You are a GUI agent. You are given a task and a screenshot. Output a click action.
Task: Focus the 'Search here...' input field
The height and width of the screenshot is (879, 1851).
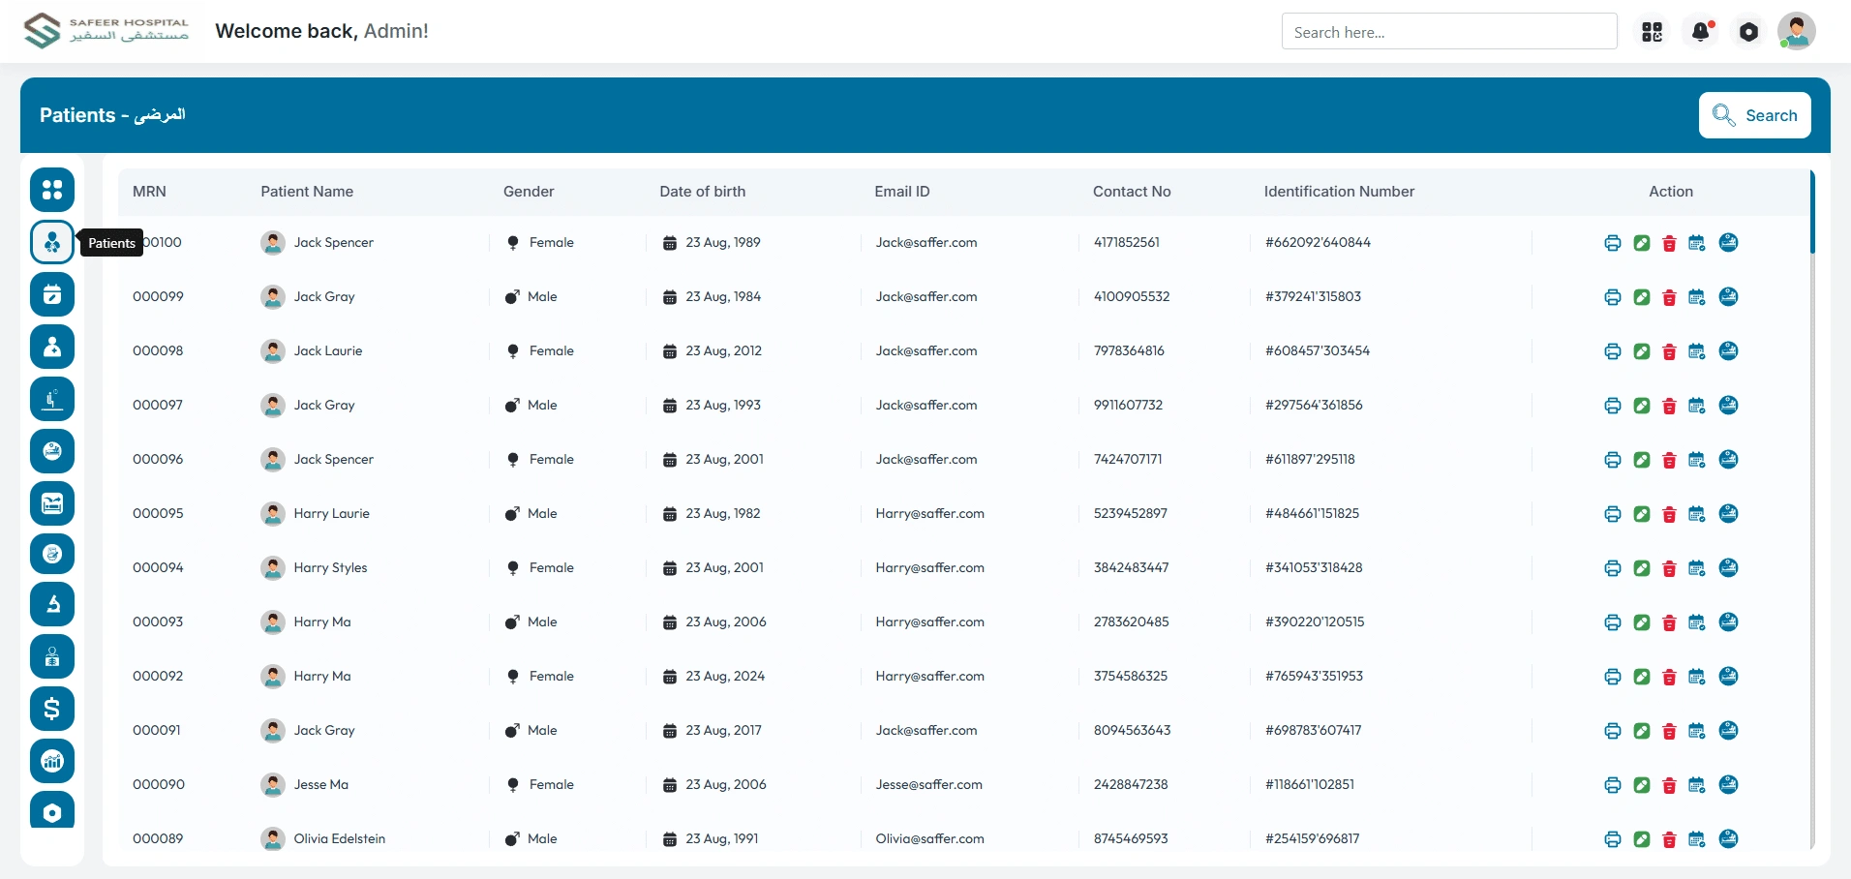click(1448, 32)
